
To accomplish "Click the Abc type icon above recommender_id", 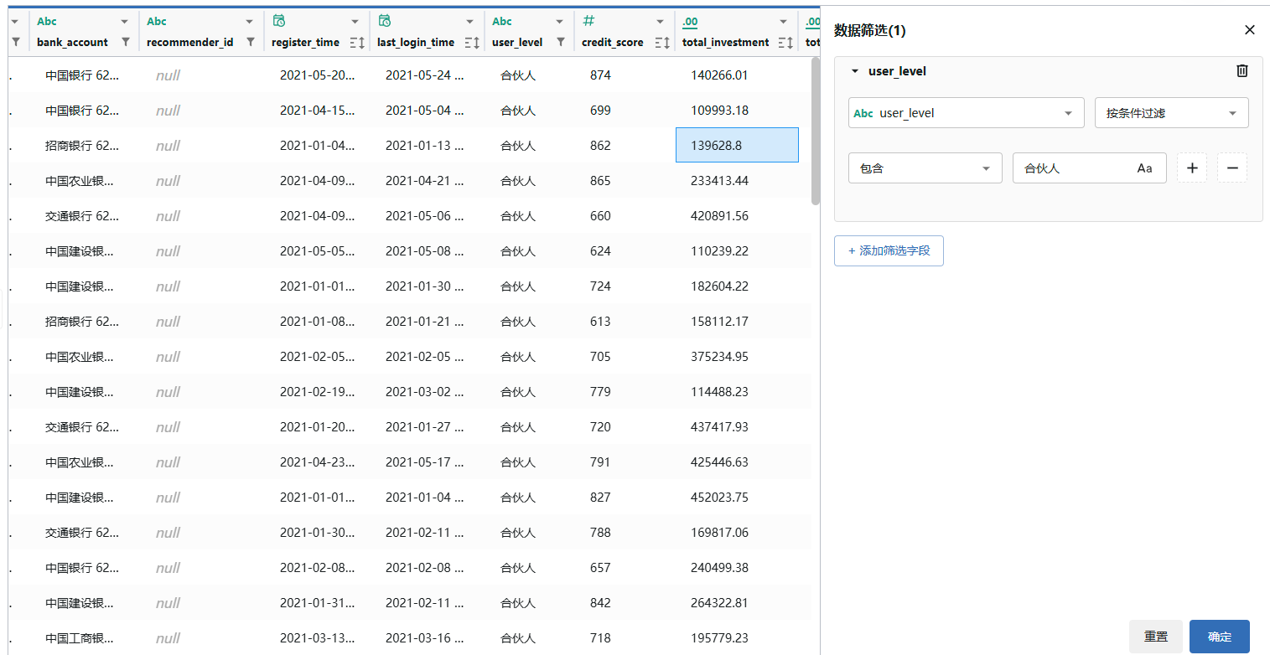I will (157, 21).
